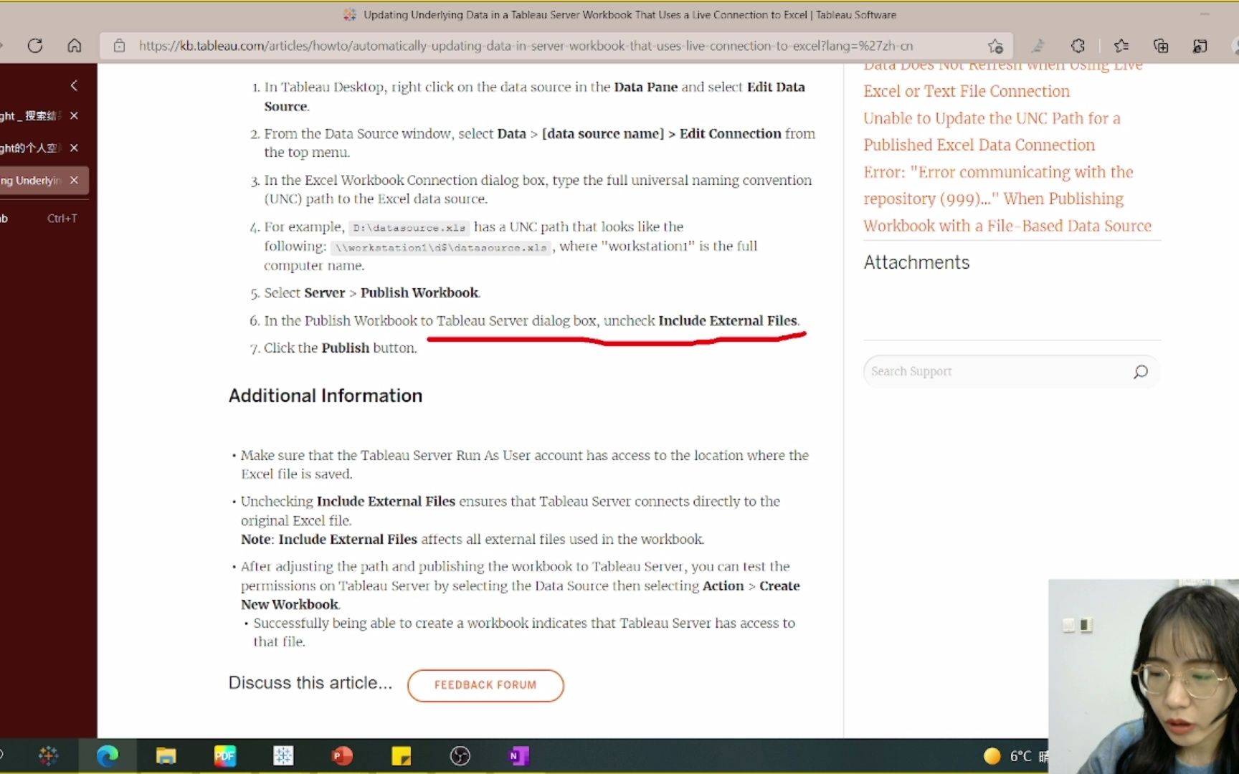Reload the page with the refresh icon
The width and height of the screenshot is (1239, 774).
pyautogui.click(x=34, y=46)
